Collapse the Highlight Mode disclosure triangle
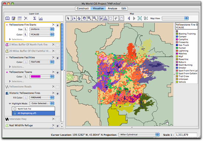Viewport: 203px width, 141px height. (x=10, y=103)
